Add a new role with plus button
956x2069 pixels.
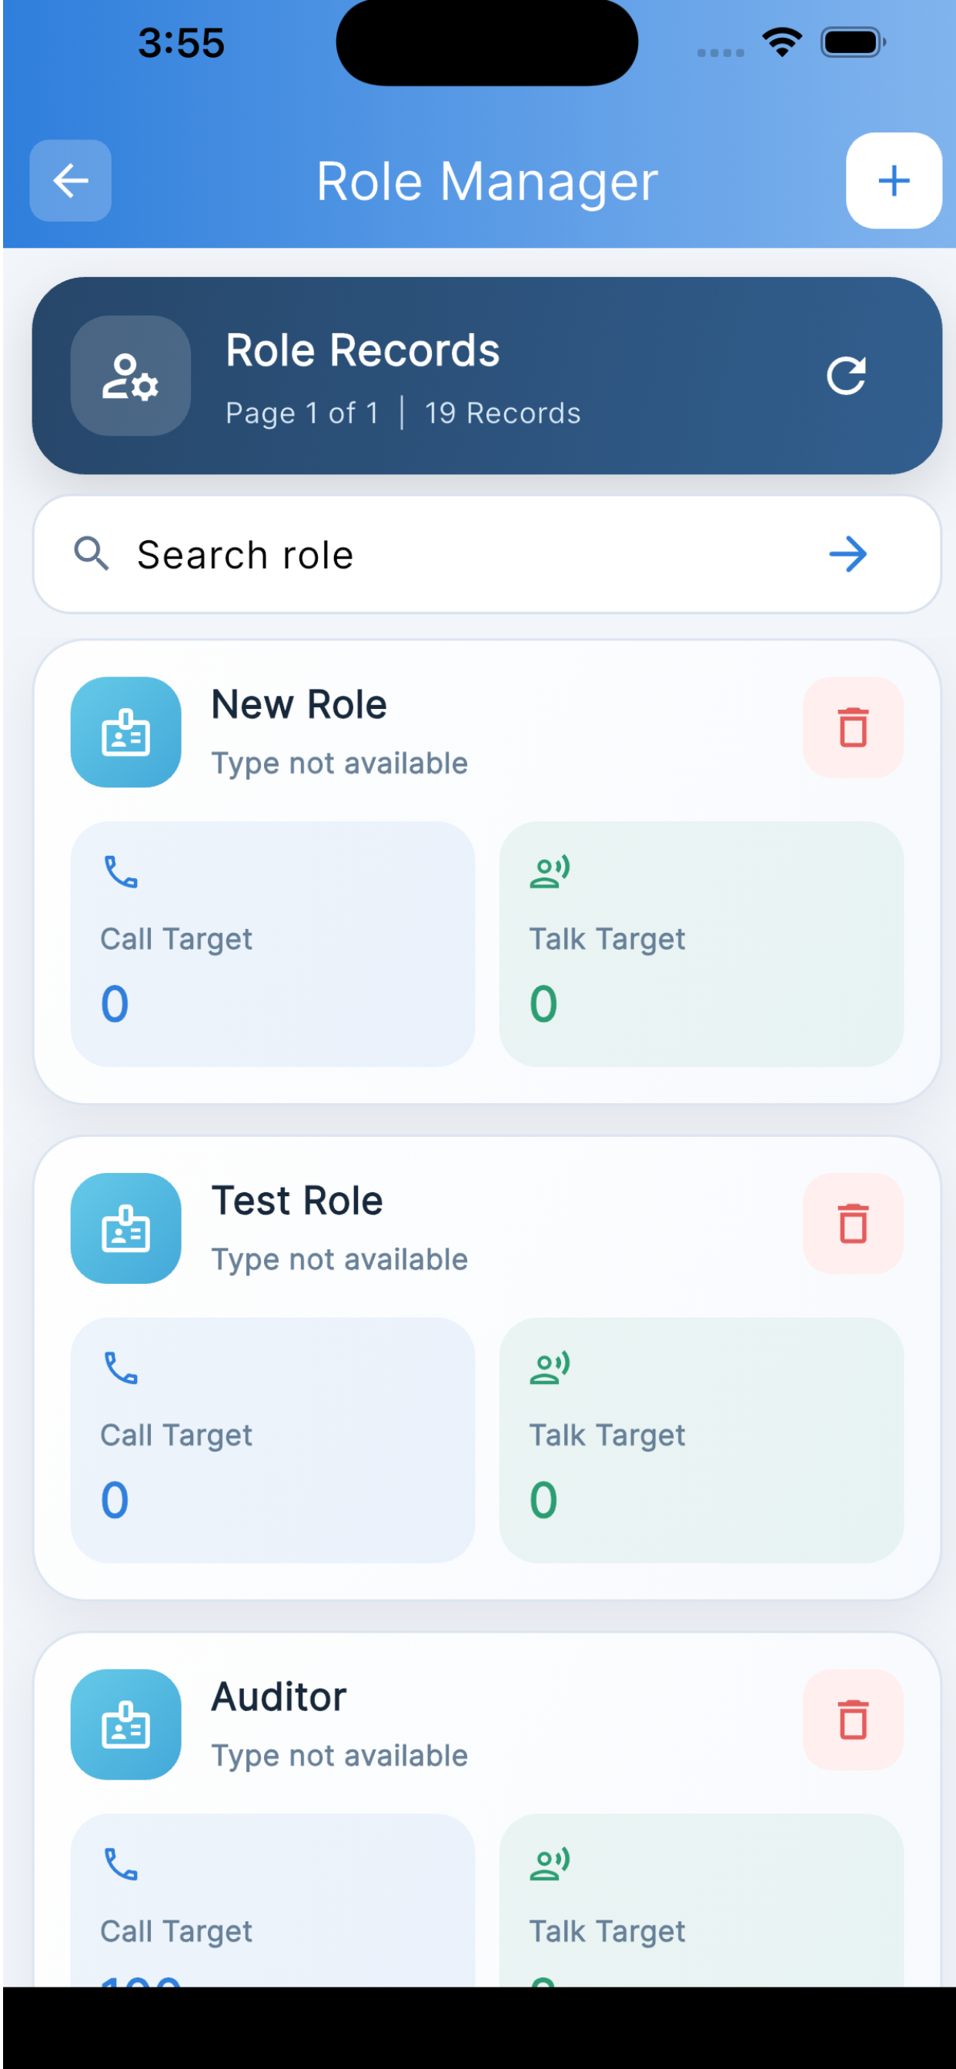tap(894, 180)
